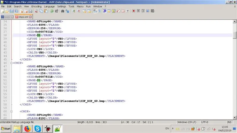Screen dimensions: 237x133
Task: Toggle synchronized horizontal scrolling
Action: [89, 11]
